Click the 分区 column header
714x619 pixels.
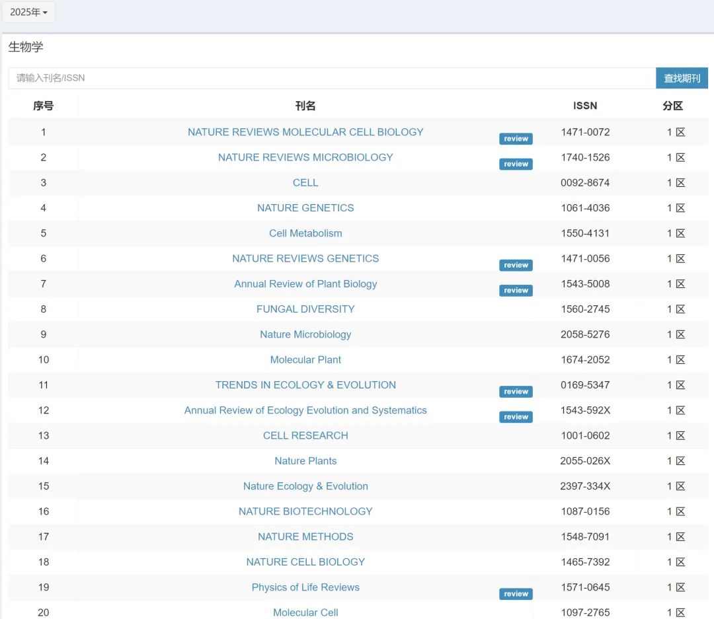pos(672,106)
